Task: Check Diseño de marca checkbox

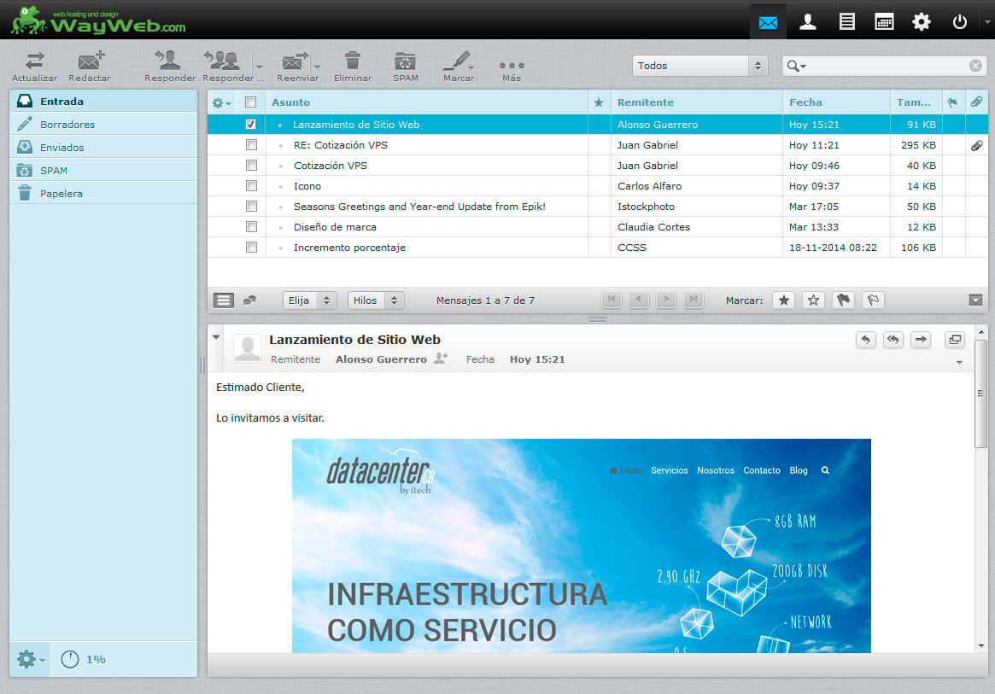Action: click(x=251, y=226)
